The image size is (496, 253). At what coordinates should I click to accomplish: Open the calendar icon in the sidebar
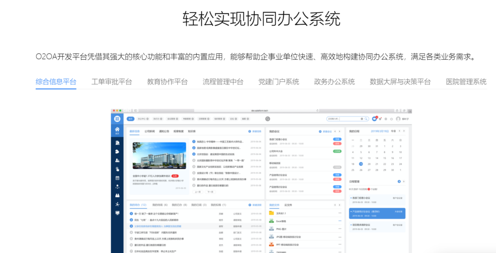coord(117,178)
